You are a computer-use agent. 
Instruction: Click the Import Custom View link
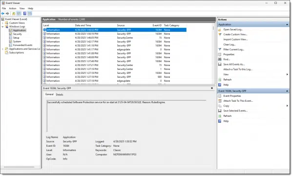[x=235, y=40]
